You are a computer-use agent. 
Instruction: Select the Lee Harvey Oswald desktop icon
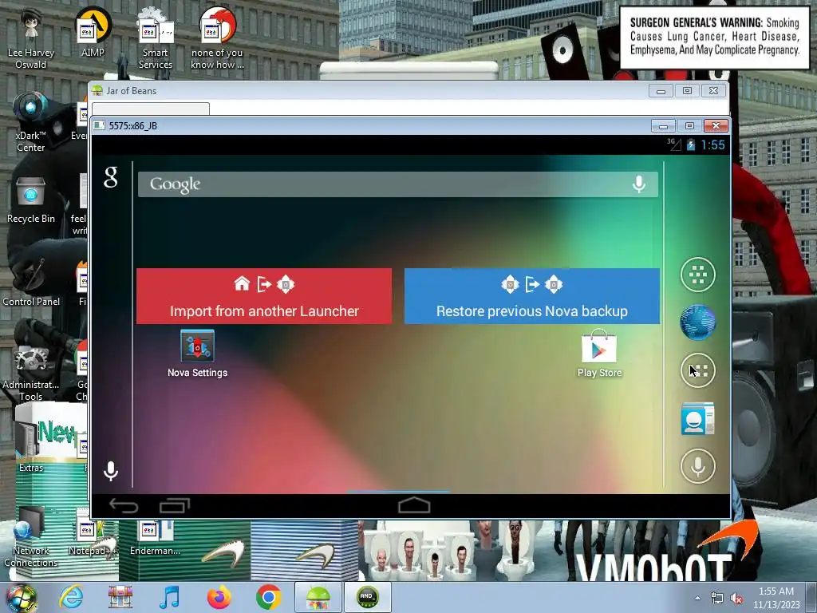[x=31, y=39]
